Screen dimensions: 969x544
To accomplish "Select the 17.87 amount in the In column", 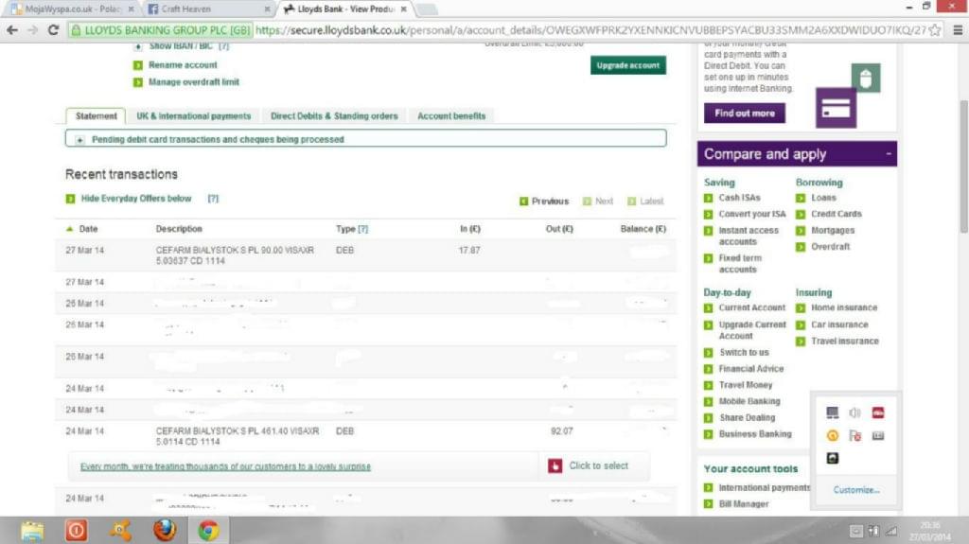I will pos(469,251).
